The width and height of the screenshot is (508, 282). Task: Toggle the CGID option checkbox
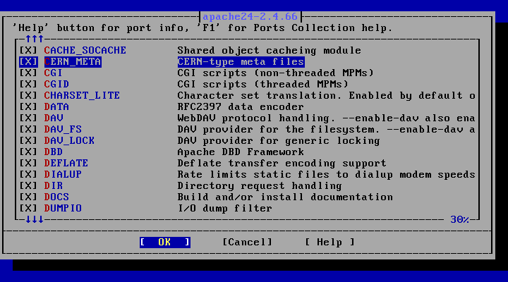(28, 84)
